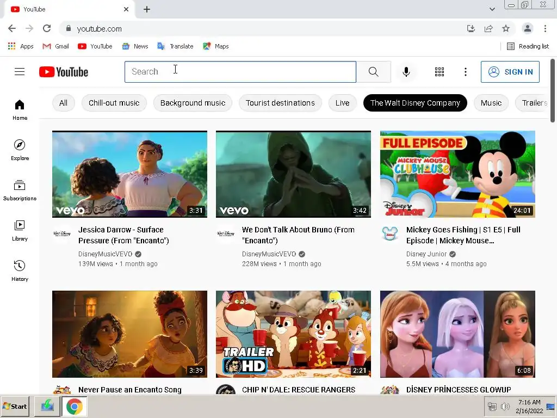The height and width of the screenshot is (418, 557).
Task: Open the Translate bookmark
Action: [176, 46]
